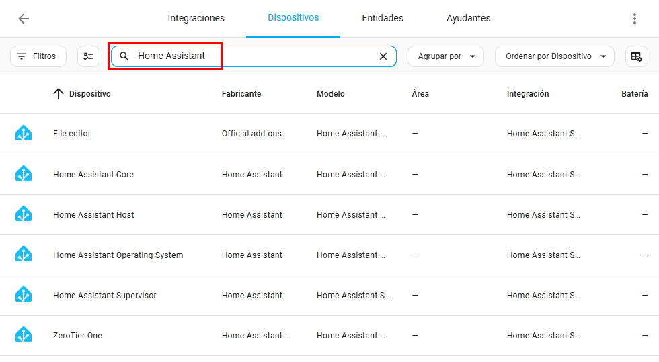Screen dimensions: 659x362
Task: Focus the Home Assistant search input
Action: click(x=256, y=56)
